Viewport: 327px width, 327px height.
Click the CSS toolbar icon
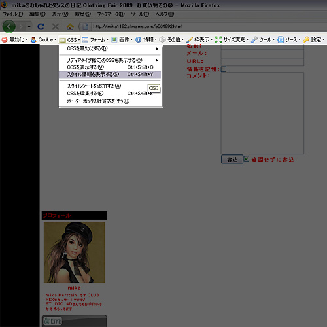pyautogui.click(x=62, y=40)
